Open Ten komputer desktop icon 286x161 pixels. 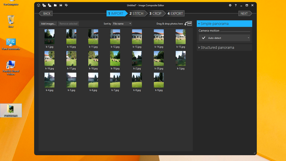pyautogui.click(x=11, y=3)
